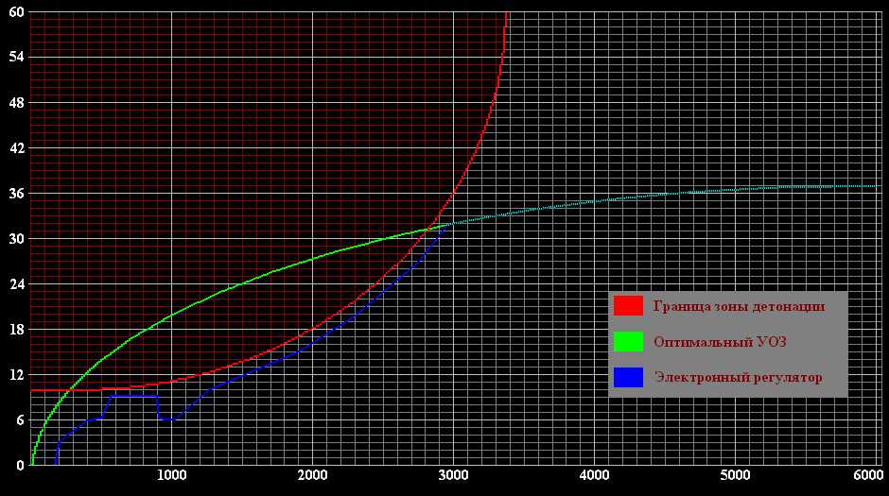Click the y-axis value 0
The image size is (889, 496).
tap(20, 465)
